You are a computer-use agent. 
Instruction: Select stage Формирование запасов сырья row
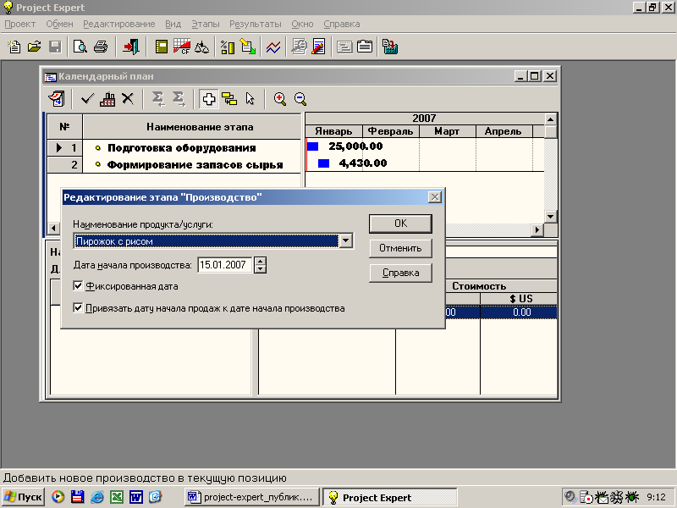[173, 164]
